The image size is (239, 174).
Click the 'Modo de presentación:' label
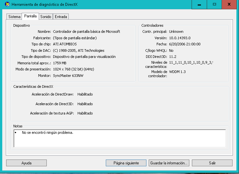pyautogui.click(x=33, y=69)
